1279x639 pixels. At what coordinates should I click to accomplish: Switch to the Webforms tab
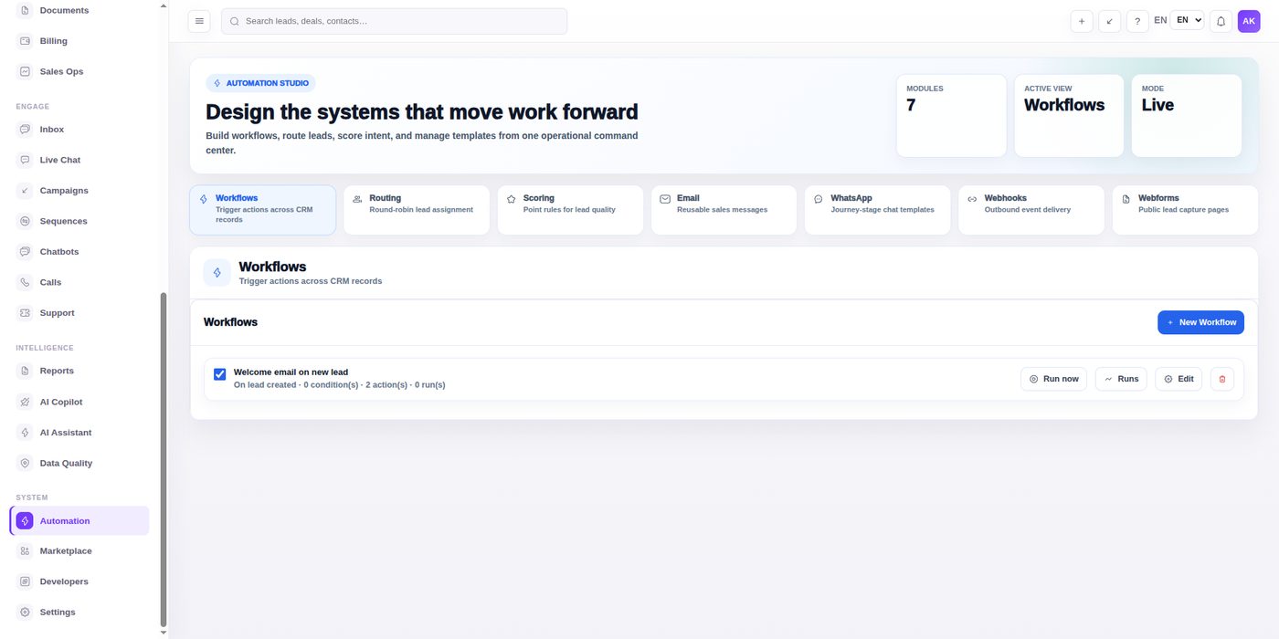1185,210
